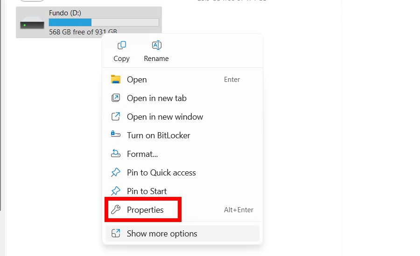Click the yellow folder icon beside Open
The height and width of the screenshot is (256, 420).
pos(116,80)
